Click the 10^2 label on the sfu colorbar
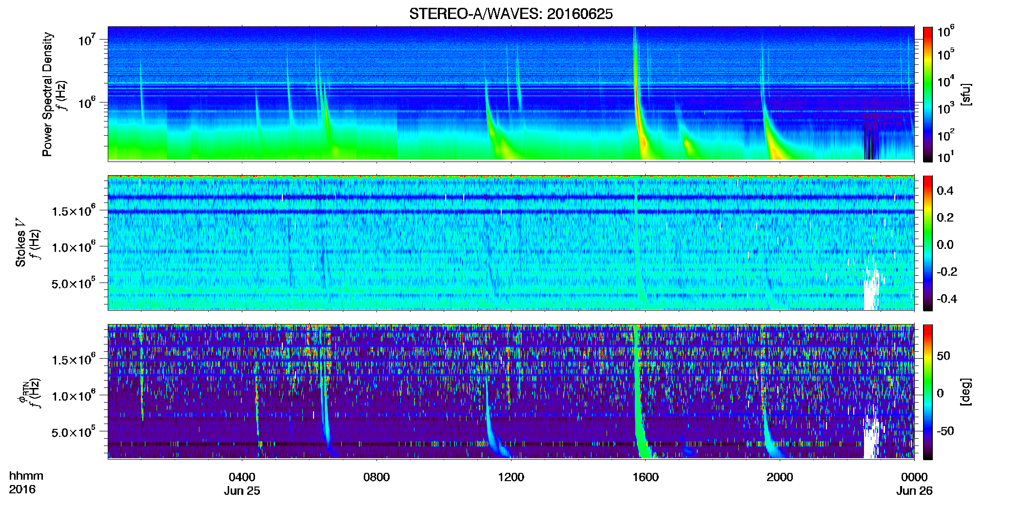 pos(946,135)
